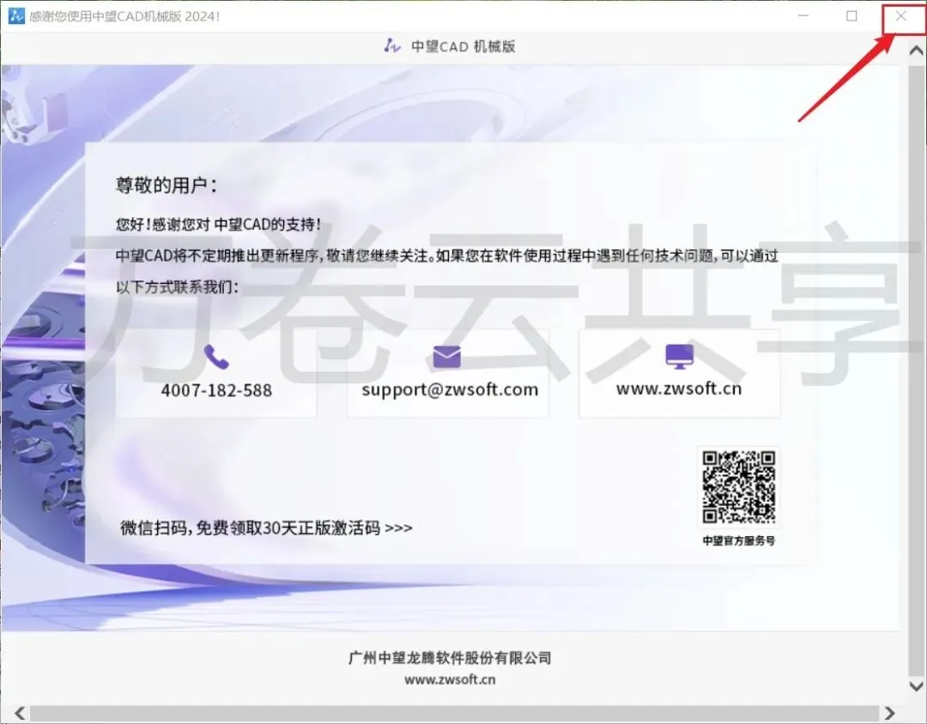Click the vertical scrollbar down arrow

917,686
